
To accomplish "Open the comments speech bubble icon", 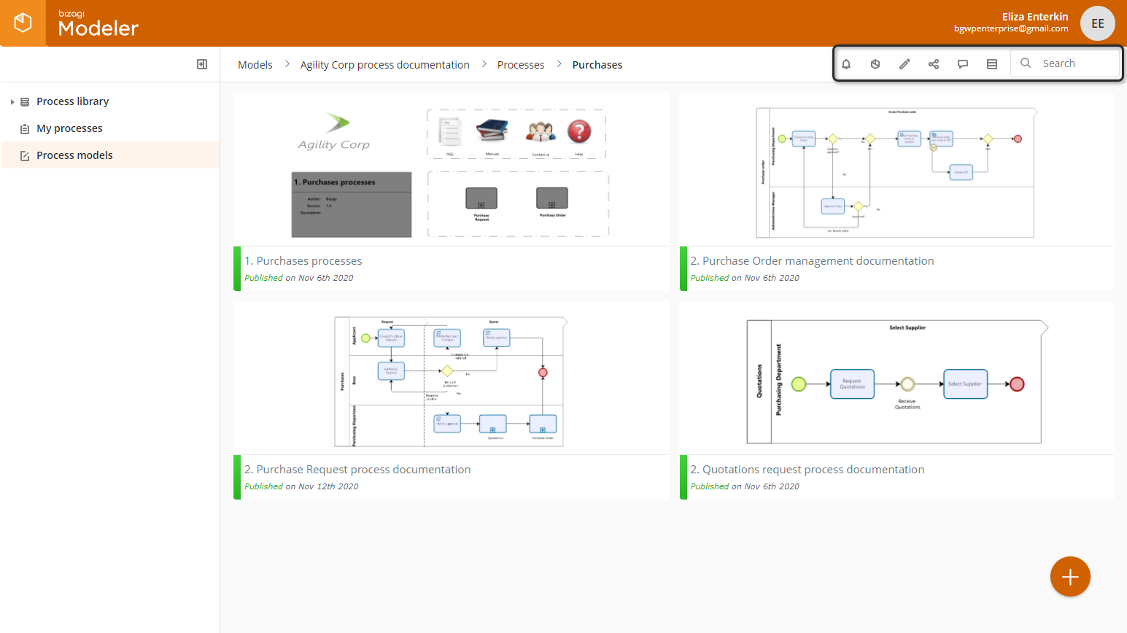I will point(963,64).
